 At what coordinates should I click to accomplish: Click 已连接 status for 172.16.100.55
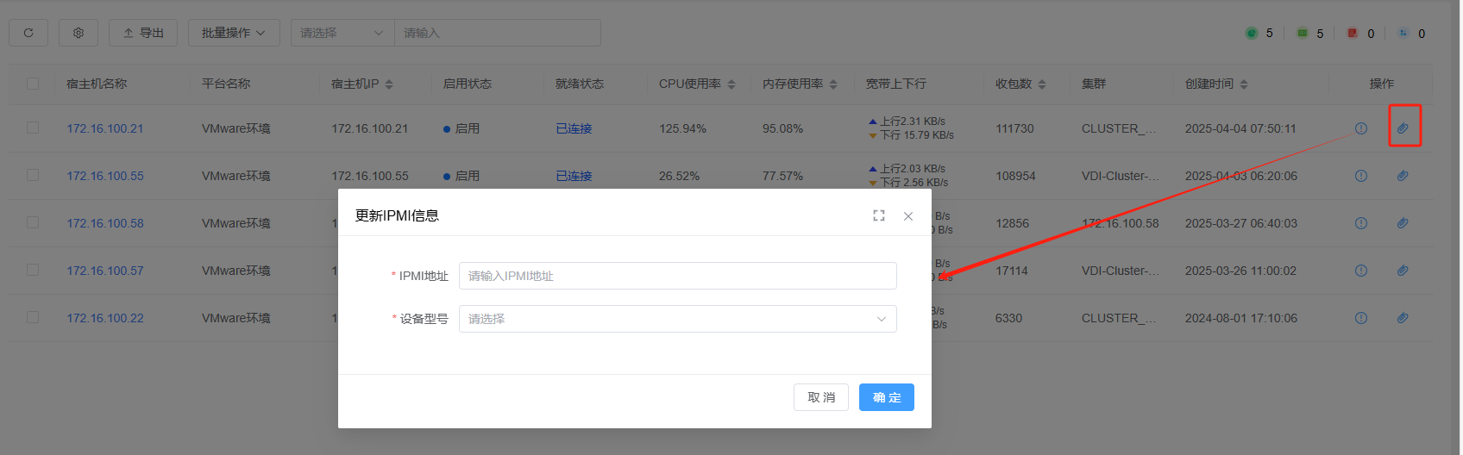tap(574, 176)
